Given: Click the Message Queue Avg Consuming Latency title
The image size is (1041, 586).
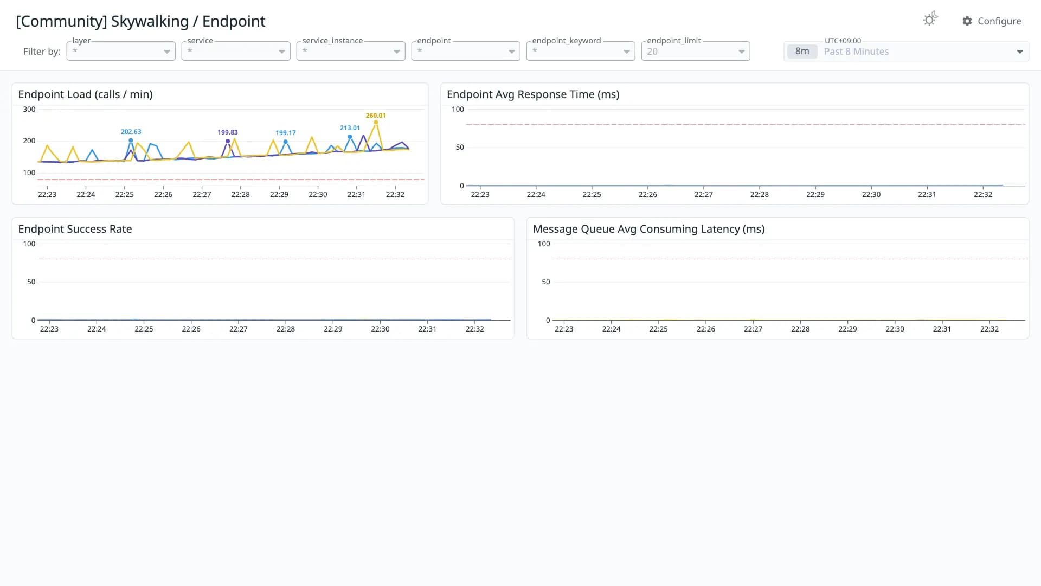Looking at the screenshot, I should point(648,229).
